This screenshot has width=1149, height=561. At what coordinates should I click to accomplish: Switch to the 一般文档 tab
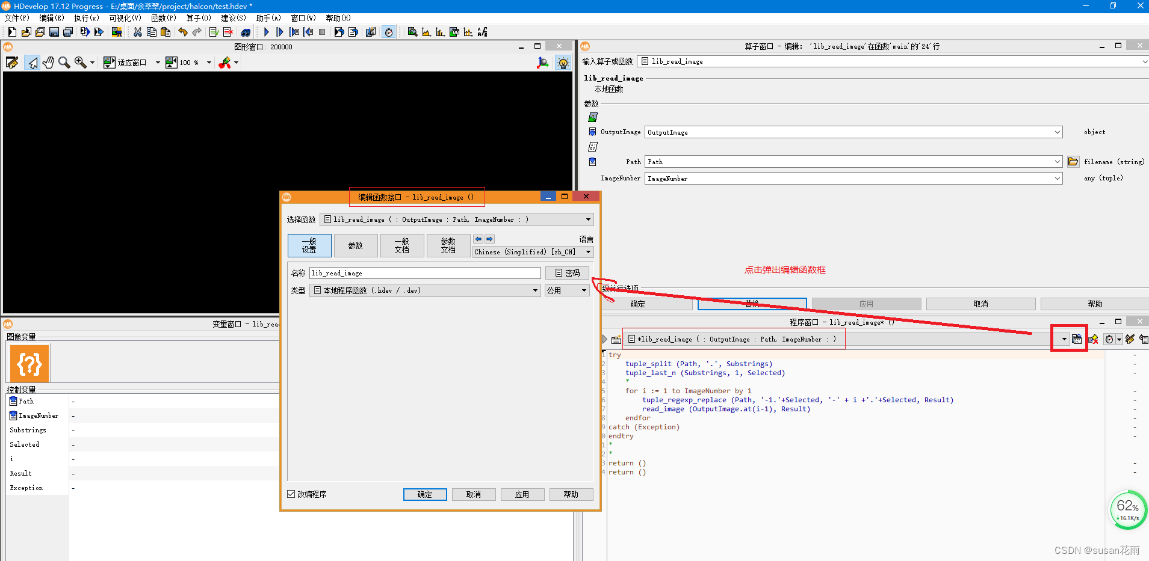[x=402, y=245]
